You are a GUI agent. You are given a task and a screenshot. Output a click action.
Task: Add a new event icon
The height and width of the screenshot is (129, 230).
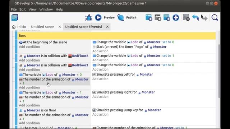(149, 18)
